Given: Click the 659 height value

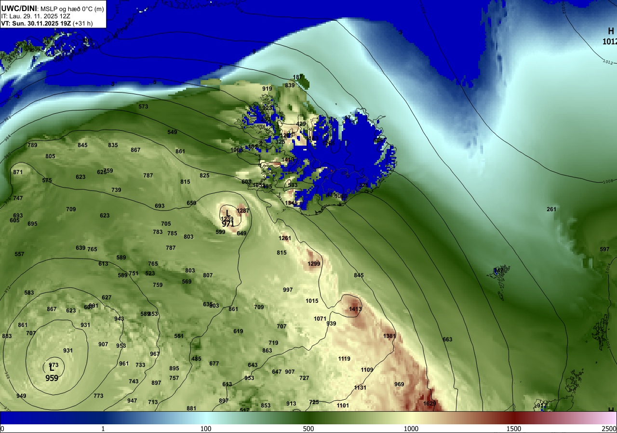Looking at the screenshot, I should click(191, 203).
